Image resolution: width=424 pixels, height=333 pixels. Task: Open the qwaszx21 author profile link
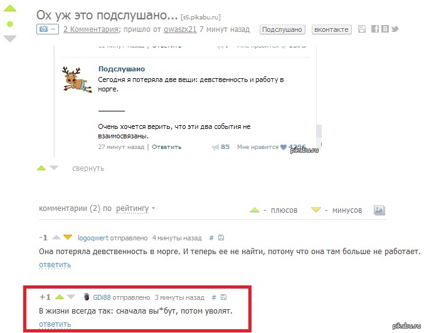coord(180,29)
